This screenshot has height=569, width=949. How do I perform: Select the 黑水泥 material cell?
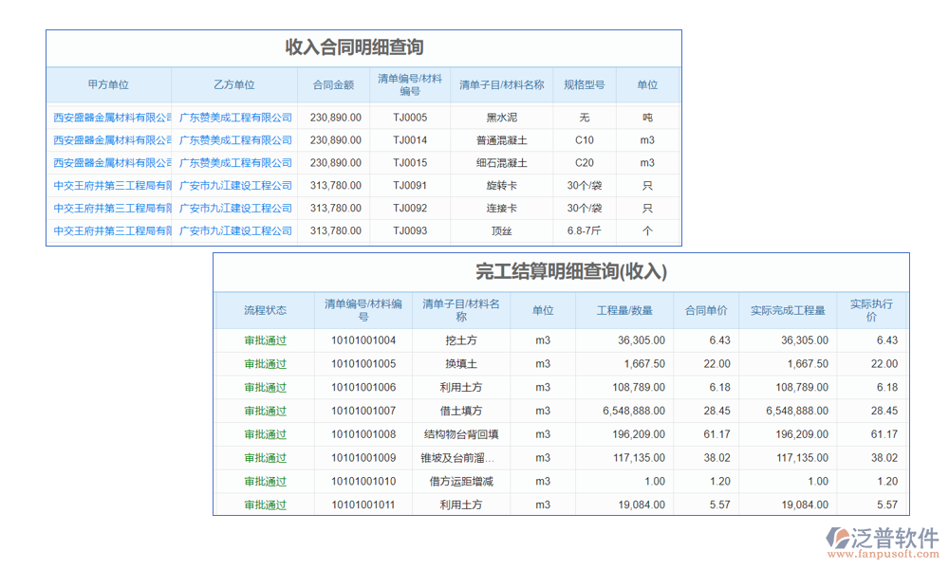pyautogui.click(x=502, y=117)
